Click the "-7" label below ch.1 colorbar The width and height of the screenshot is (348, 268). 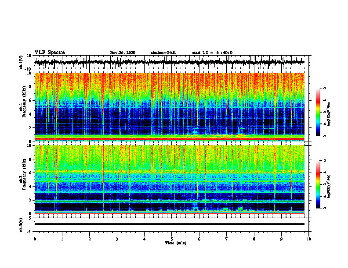324,136
